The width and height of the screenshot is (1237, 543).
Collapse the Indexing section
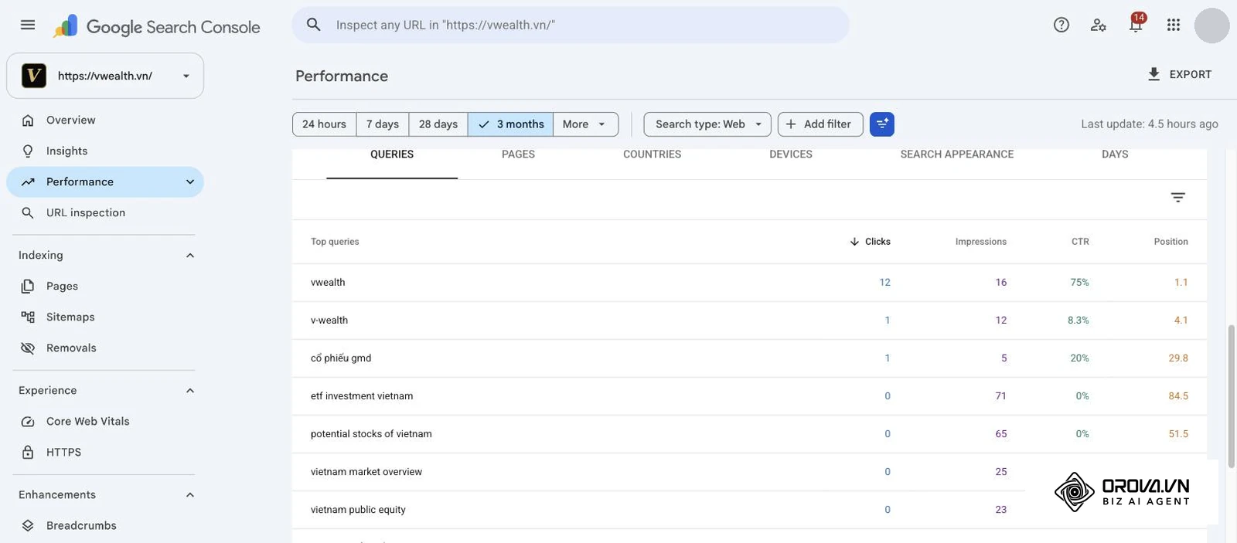coord(190,256)
